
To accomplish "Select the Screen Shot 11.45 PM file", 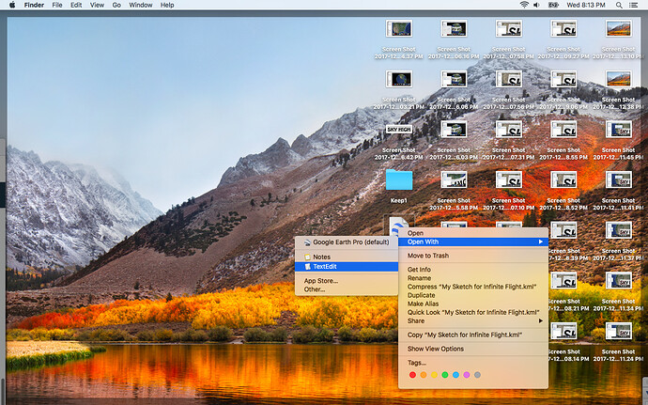I will 619,130.
